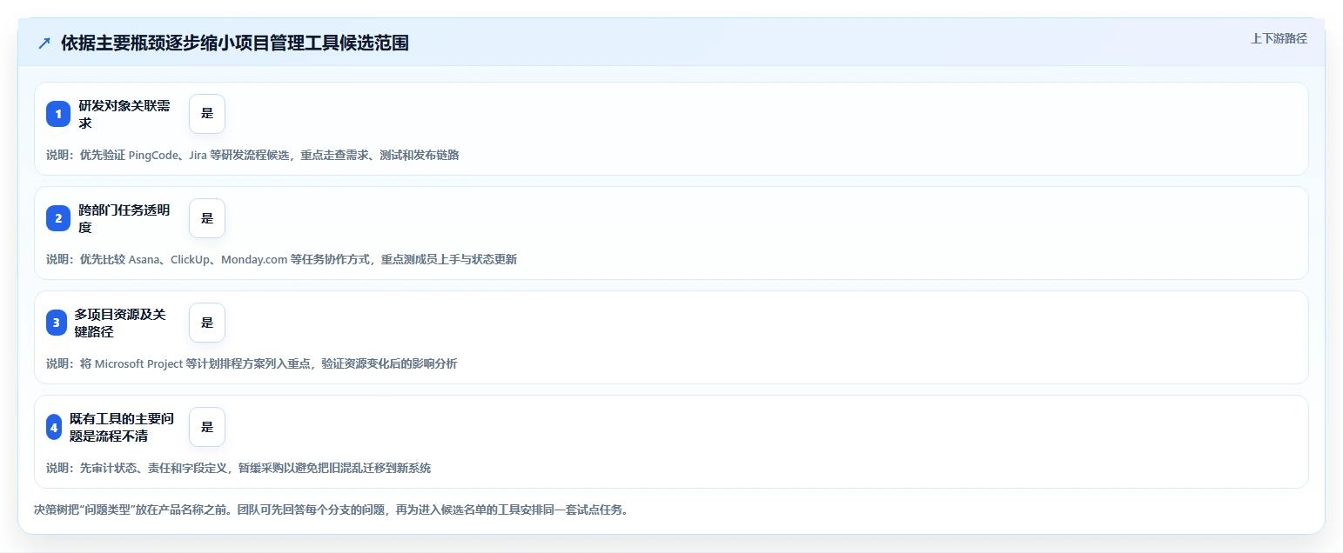Image resolution: width=1343 pixels, height=553 pixels.
Task: Click the title 依据主要瓶颈逐步缩小项目管理工具候选范围
Action: 235,43
